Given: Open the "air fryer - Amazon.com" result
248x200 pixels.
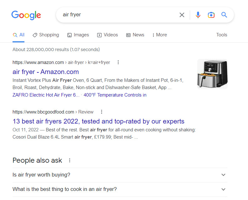Looking at the screenshot, I should (x=46, y=72).
